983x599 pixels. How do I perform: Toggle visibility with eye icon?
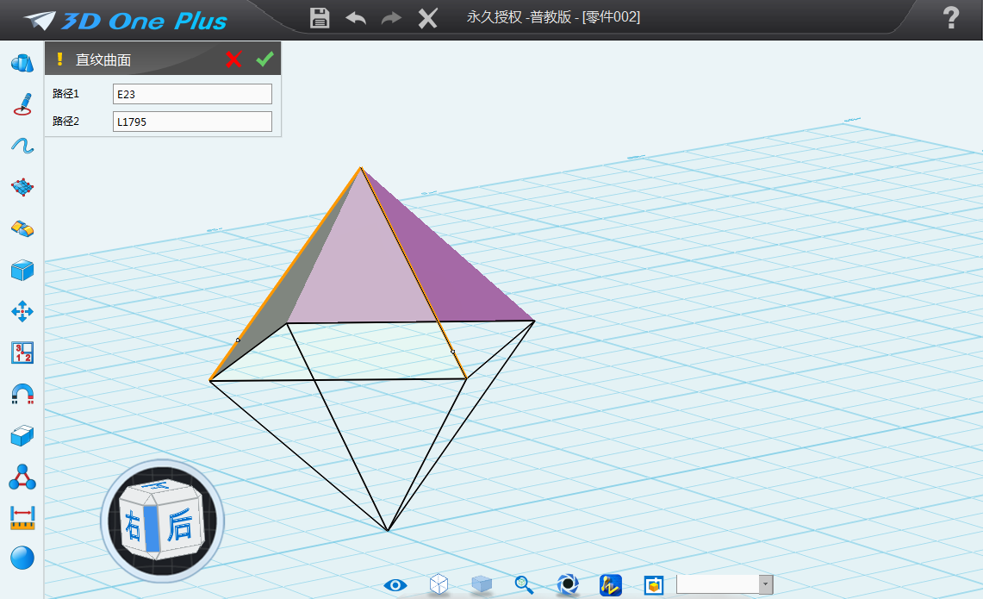coord(395,585)
